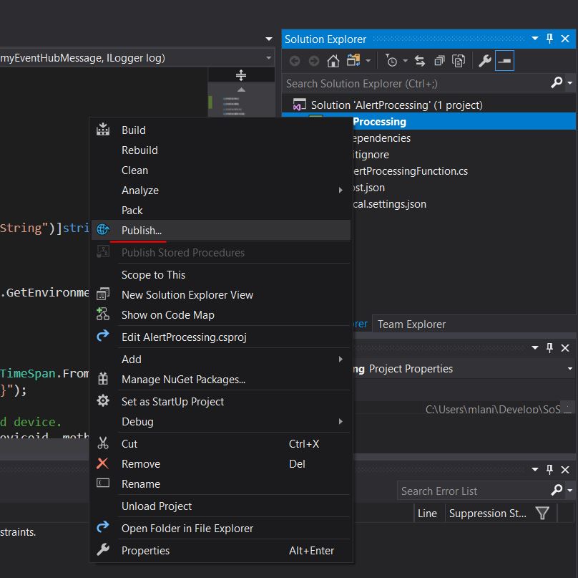
Task: Click the Edit AlertProcessing.csproj arrow icon
Action: [x=103, y=336]
